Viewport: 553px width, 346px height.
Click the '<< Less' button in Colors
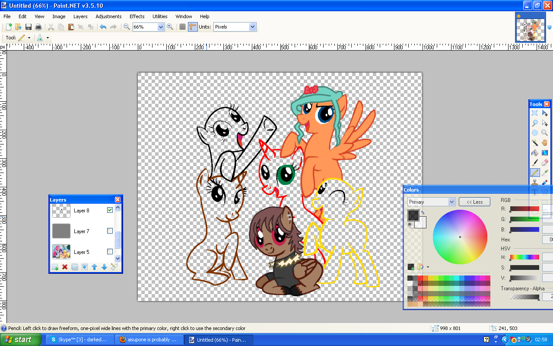click(474, 202)
